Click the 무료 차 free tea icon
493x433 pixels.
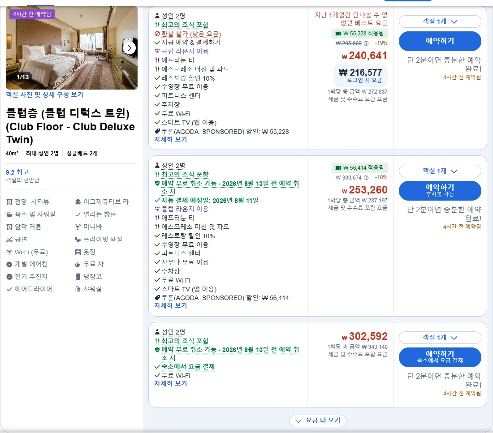click(78, 264)
